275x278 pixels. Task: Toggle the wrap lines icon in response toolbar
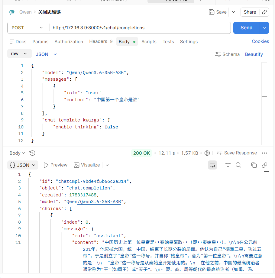pos(212,165)
